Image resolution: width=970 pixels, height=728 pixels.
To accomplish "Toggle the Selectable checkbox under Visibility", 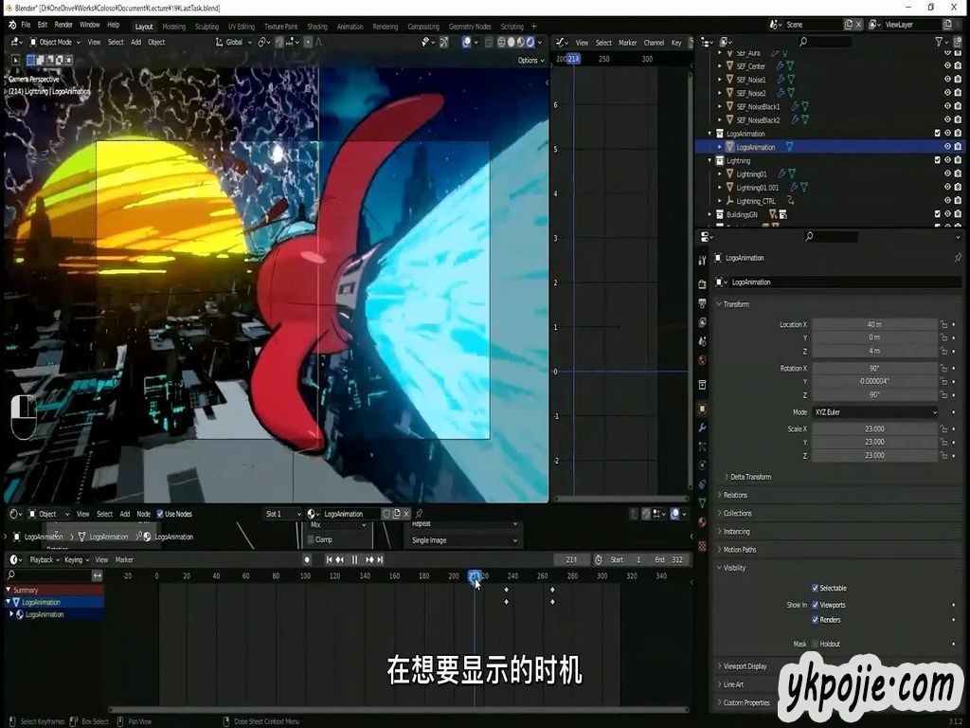I will [815, 588].
